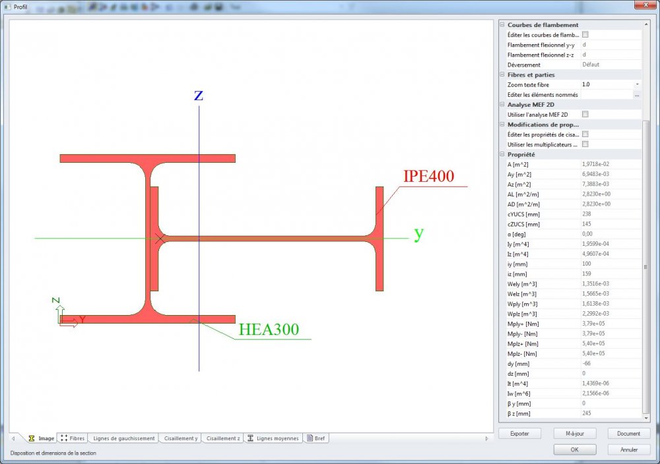This screenshot has height=464, width=660.
Task: Click the property panel vertical scrollbar
Action: click(646, 266)
